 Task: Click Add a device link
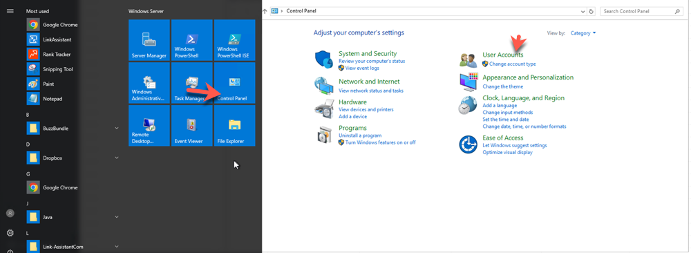pyautogui.click(x=352, y=117)
